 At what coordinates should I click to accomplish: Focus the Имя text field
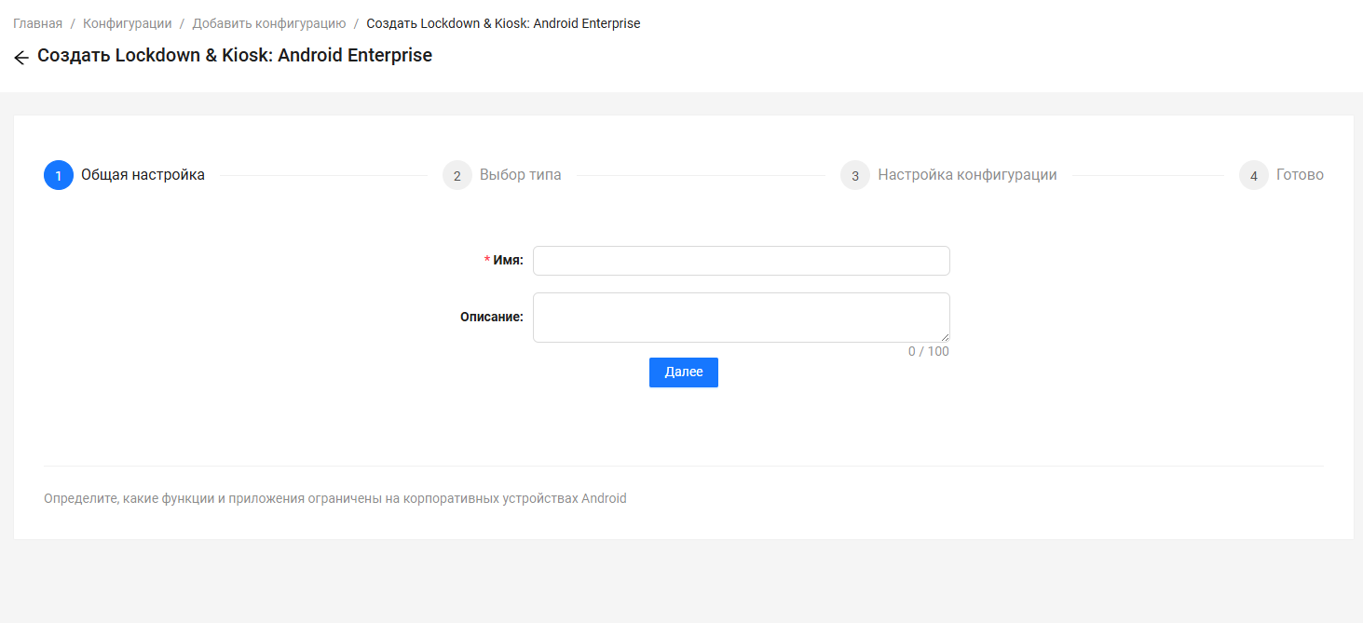click(741, 261)
